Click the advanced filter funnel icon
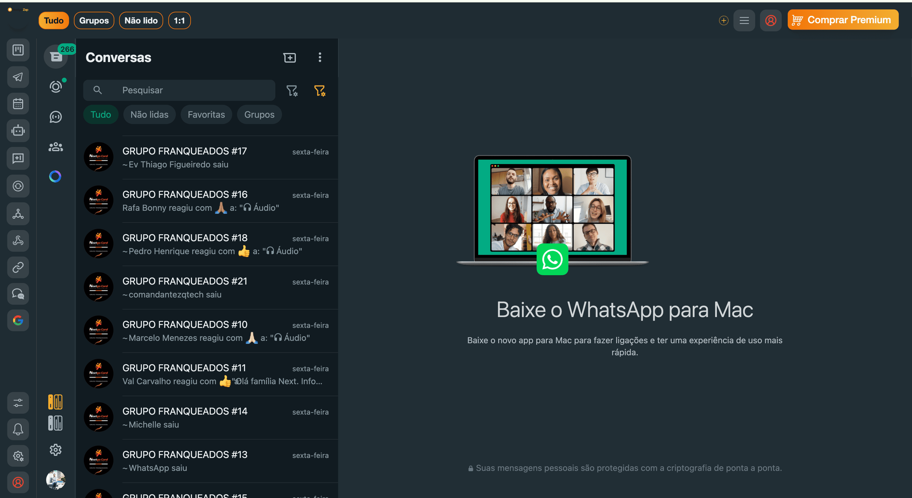The image size is (912, 498). pos(320,91)
